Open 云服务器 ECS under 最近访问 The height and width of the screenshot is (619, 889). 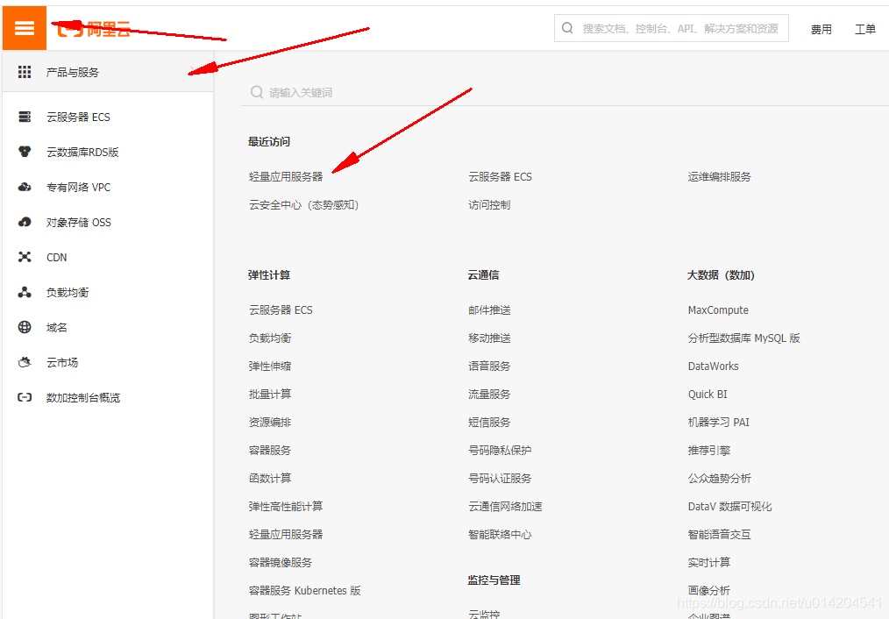tap(500, 177)
